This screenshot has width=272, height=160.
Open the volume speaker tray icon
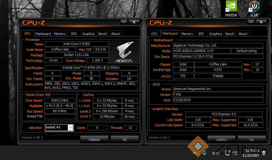pyautogui.click(x=235, y=153)
